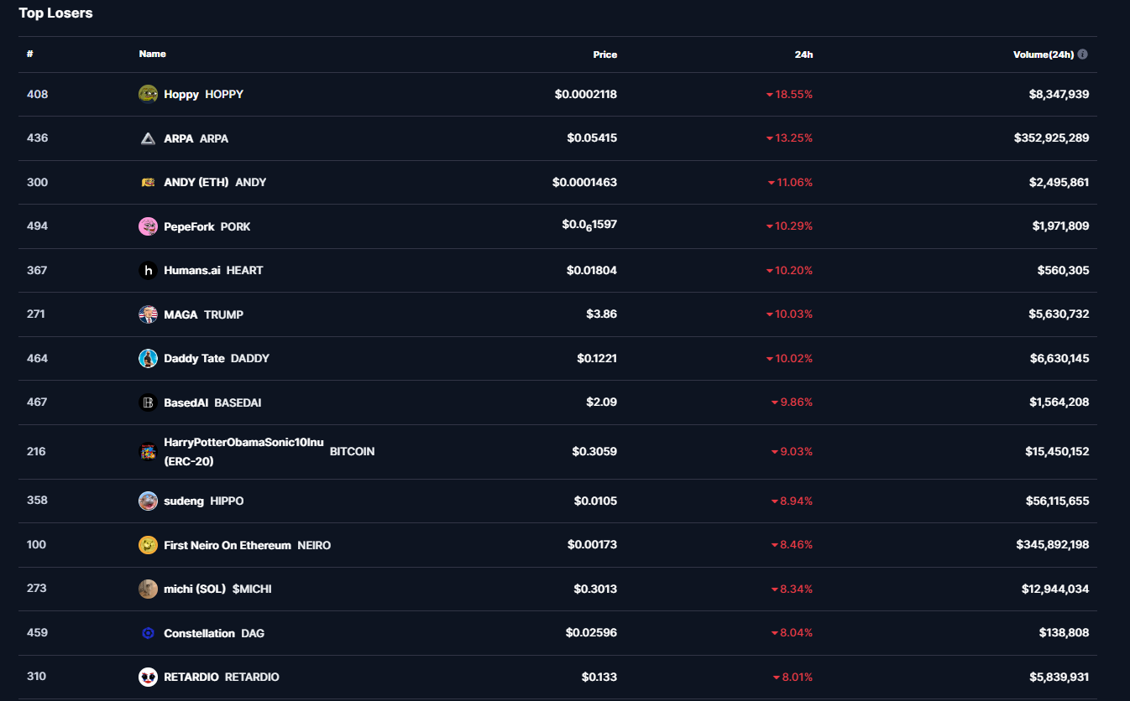Open the michi (SOL) coin page
Screen dimensions: 1130x701
pos(195,589)
